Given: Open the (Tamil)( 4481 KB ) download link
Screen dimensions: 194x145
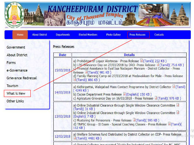Looking at the screenshot, I should tap(89, 139).
